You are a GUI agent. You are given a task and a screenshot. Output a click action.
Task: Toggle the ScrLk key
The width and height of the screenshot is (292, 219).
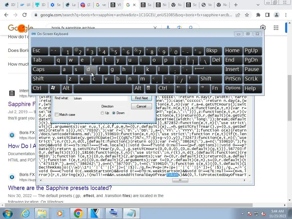coord(253,79)
